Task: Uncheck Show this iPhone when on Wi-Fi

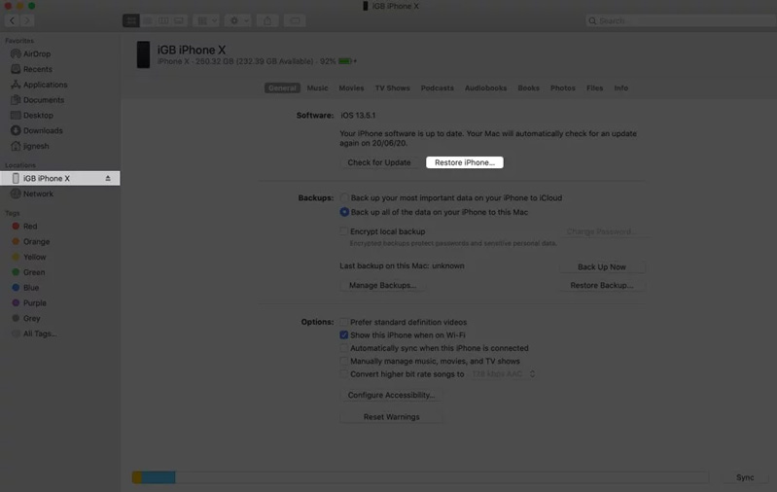Action: tap(343, 334)
